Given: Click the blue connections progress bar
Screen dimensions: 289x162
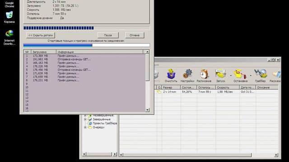Looking at the screenshot, I should [87, 45].
